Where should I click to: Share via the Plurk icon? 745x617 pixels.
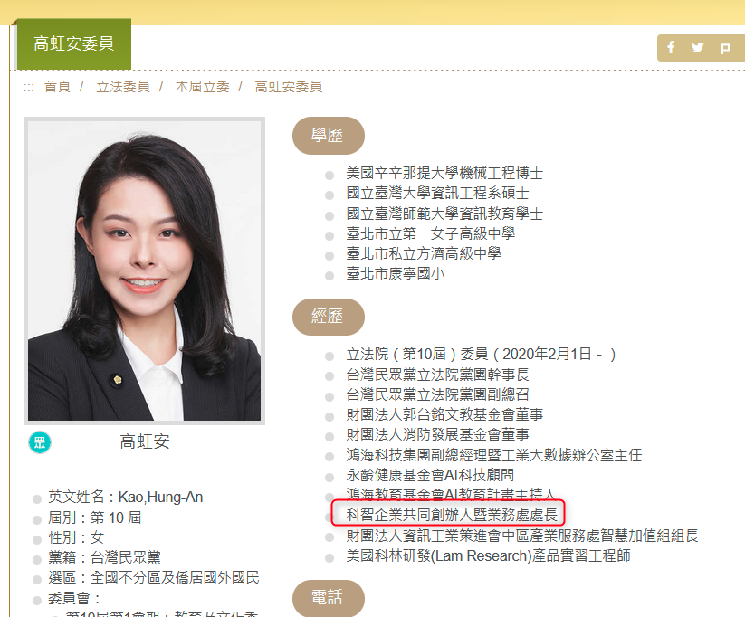coord(725,48)
